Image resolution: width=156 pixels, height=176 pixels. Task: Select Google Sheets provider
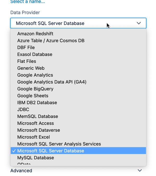pyautogui.click(x=78, y=96)
